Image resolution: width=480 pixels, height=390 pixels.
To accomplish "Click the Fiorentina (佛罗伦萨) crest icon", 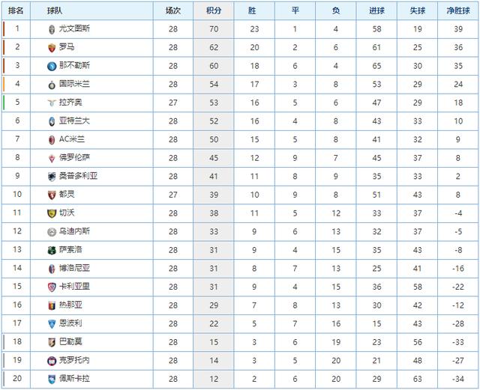I will [x=50, y=158].
